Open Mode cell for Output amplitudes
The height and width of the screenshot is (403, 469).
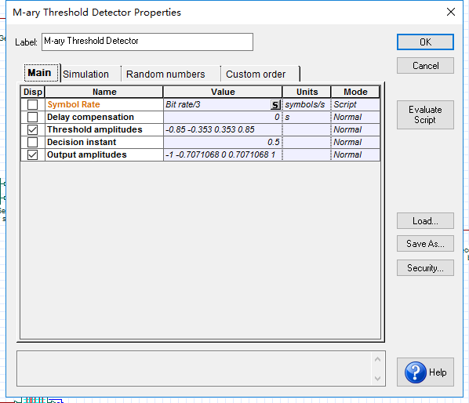[355, 155]
